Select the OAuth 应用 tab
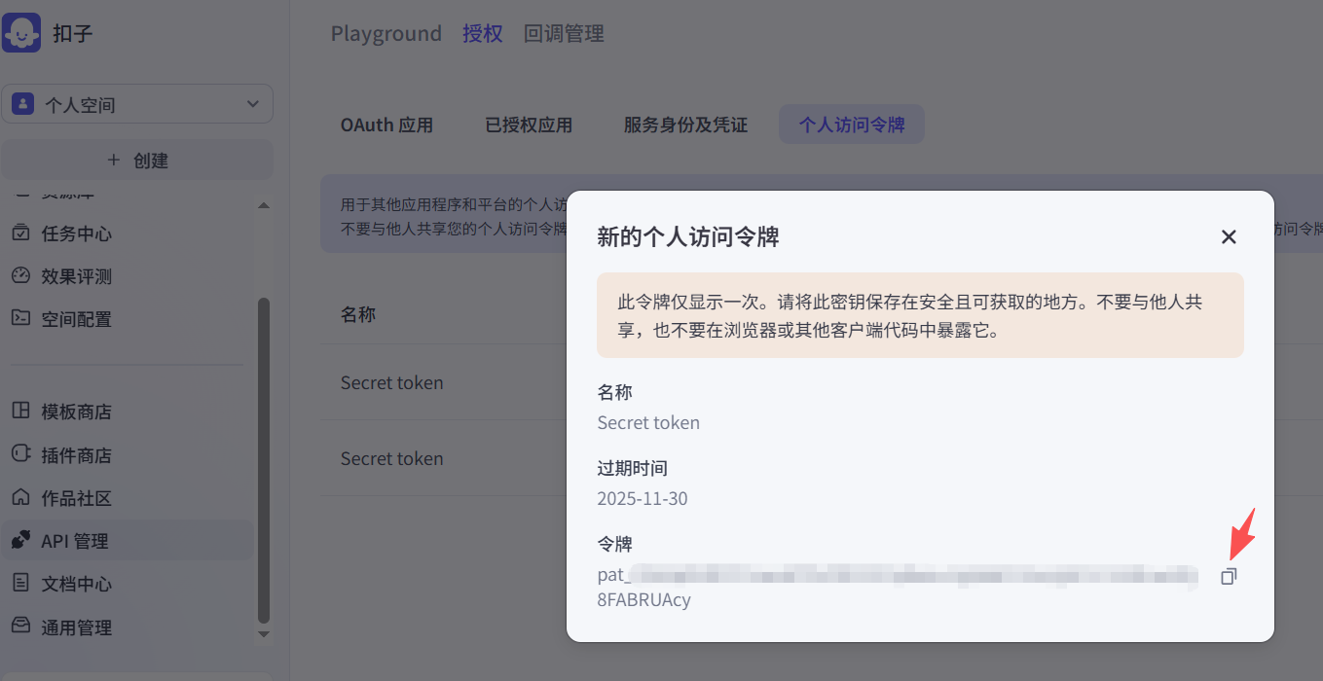Screen dimensions: 1323x681 coord(386,125)
